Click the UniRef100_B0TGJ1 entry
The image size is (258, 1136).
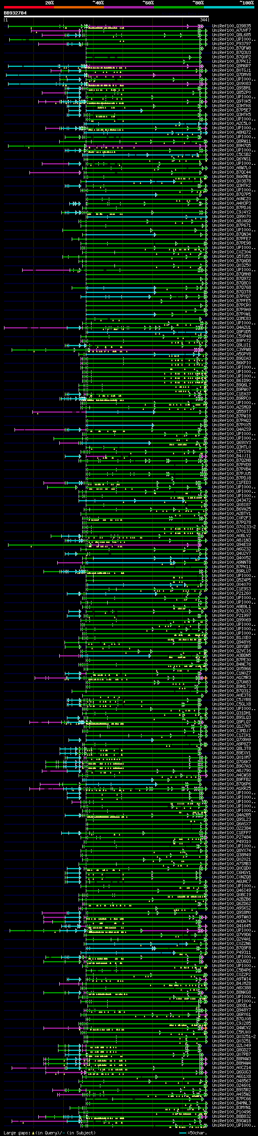(231, 70)
